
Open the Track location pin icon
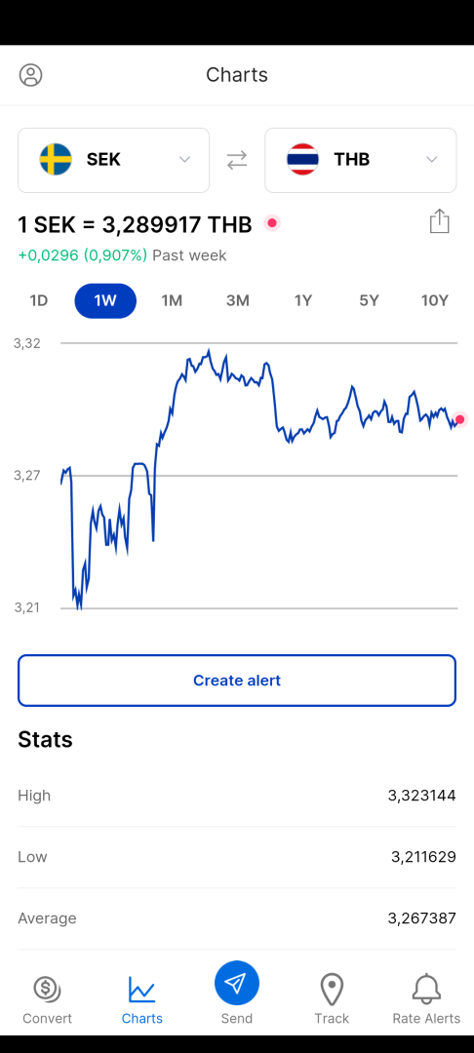pos(332,990)
